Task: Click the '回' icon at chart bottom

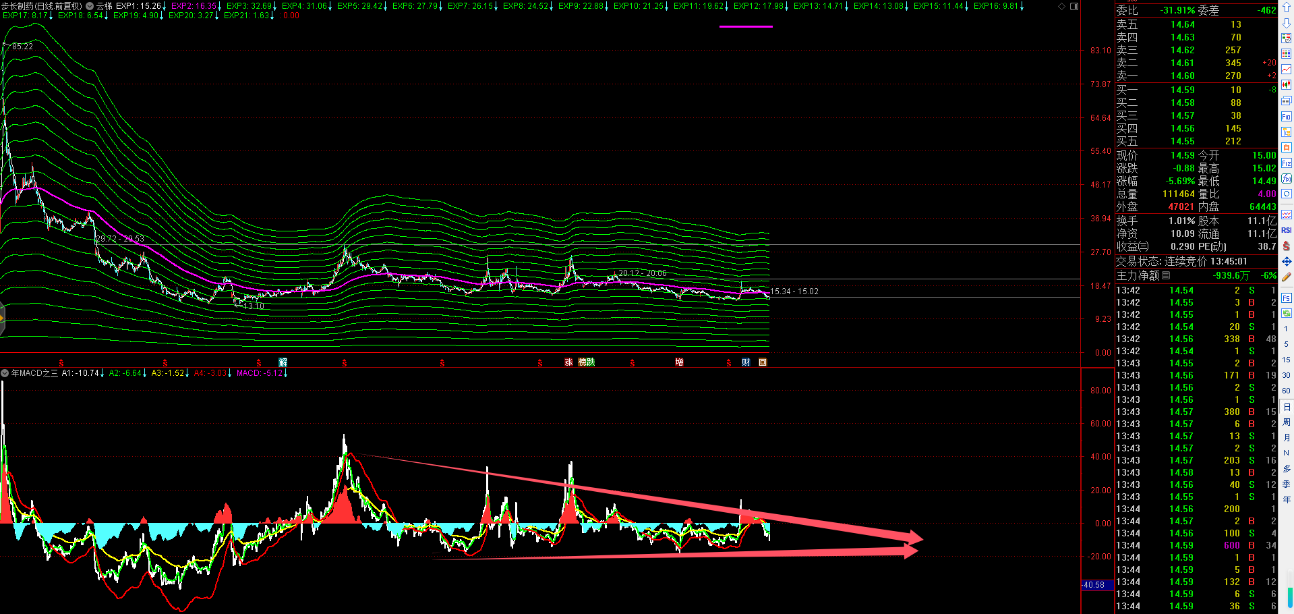Action: [763, 362]
